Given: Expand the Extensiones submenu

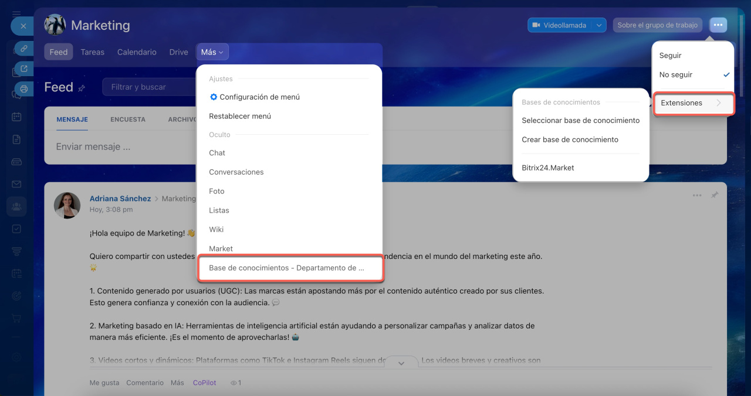Looking at the screenshot, I should 693,103.
